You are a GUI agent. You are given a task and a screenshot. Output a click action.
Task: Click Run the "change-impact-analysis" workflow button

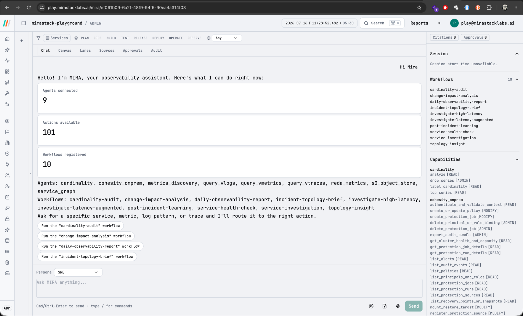click(86, 236)
